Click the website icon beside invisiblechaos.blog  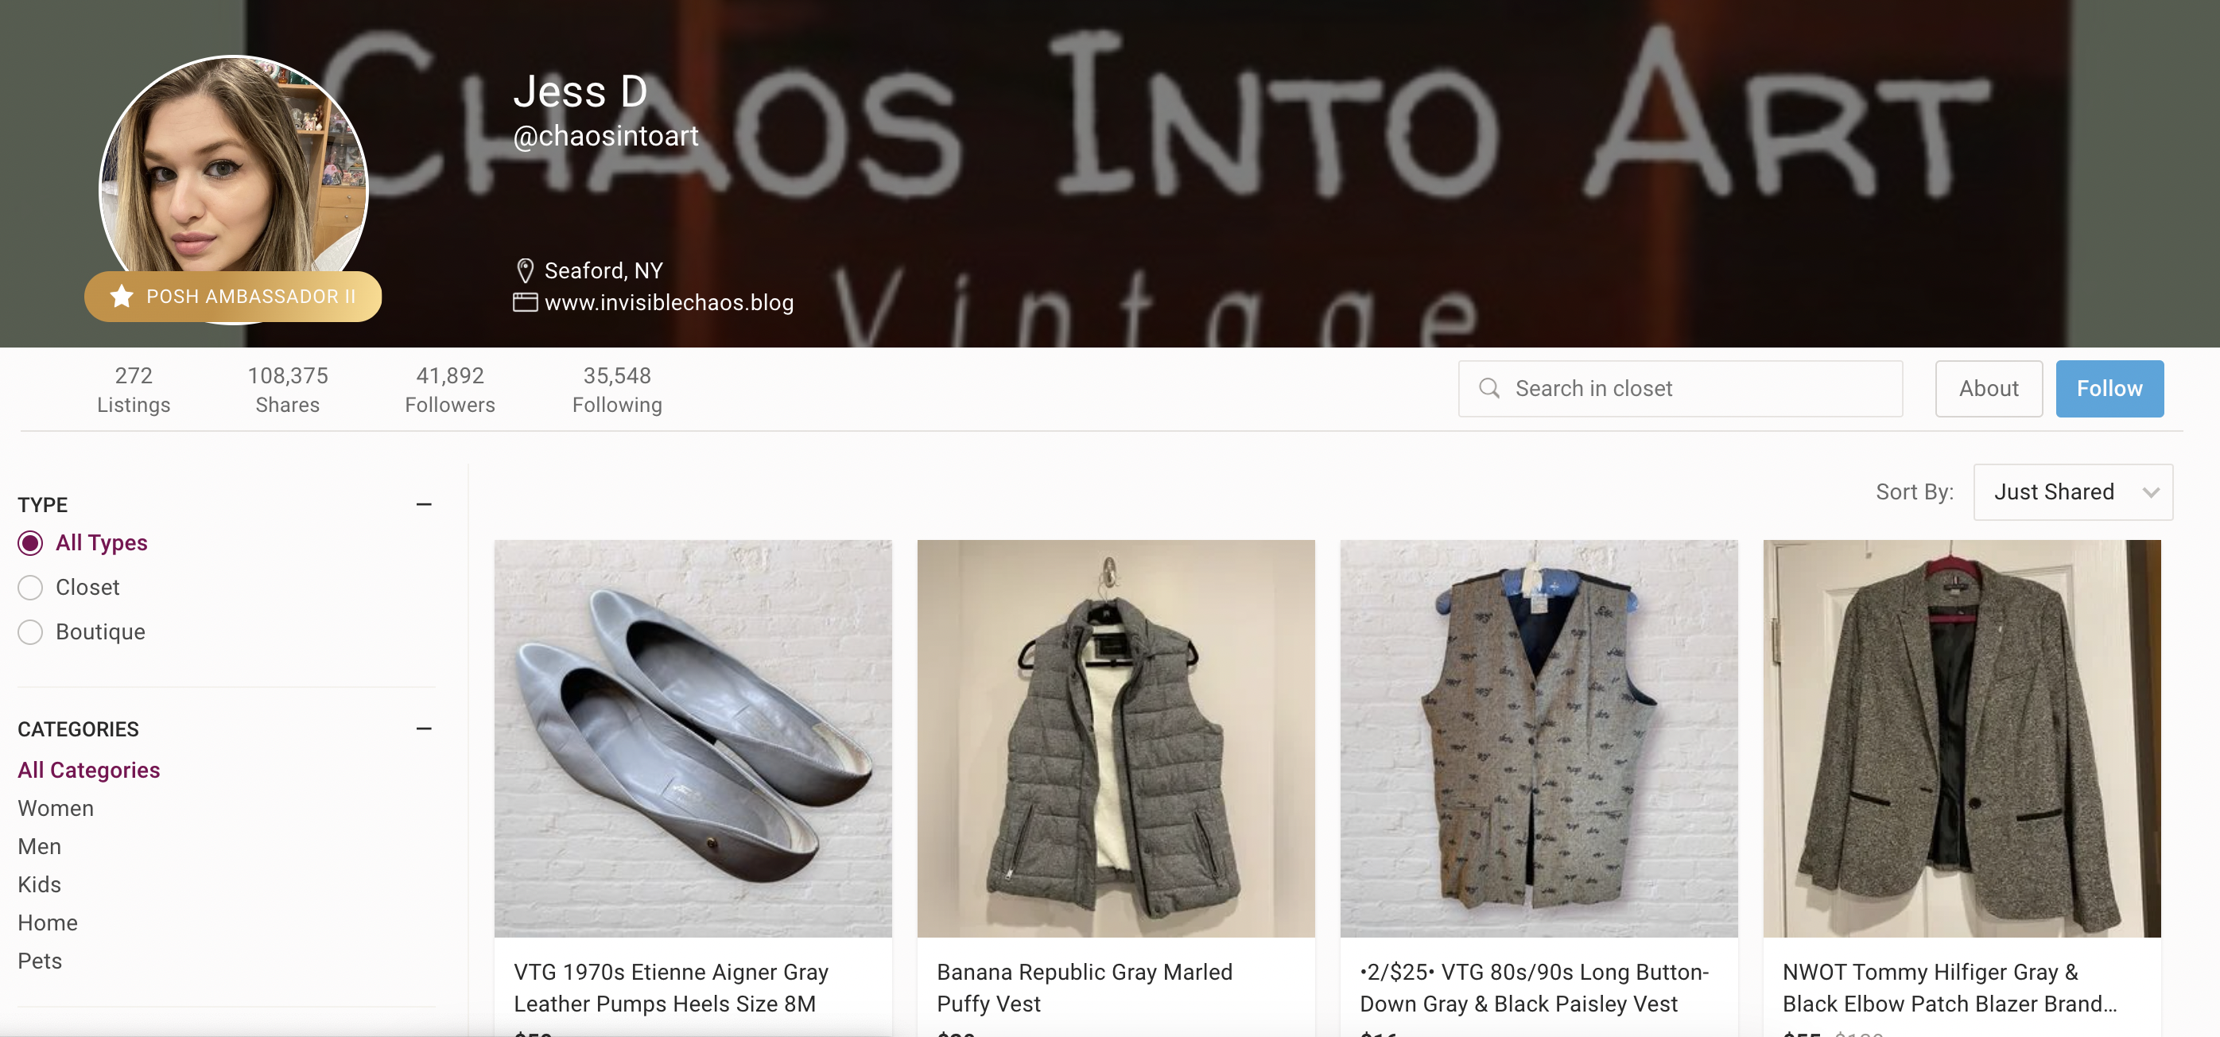525,302
